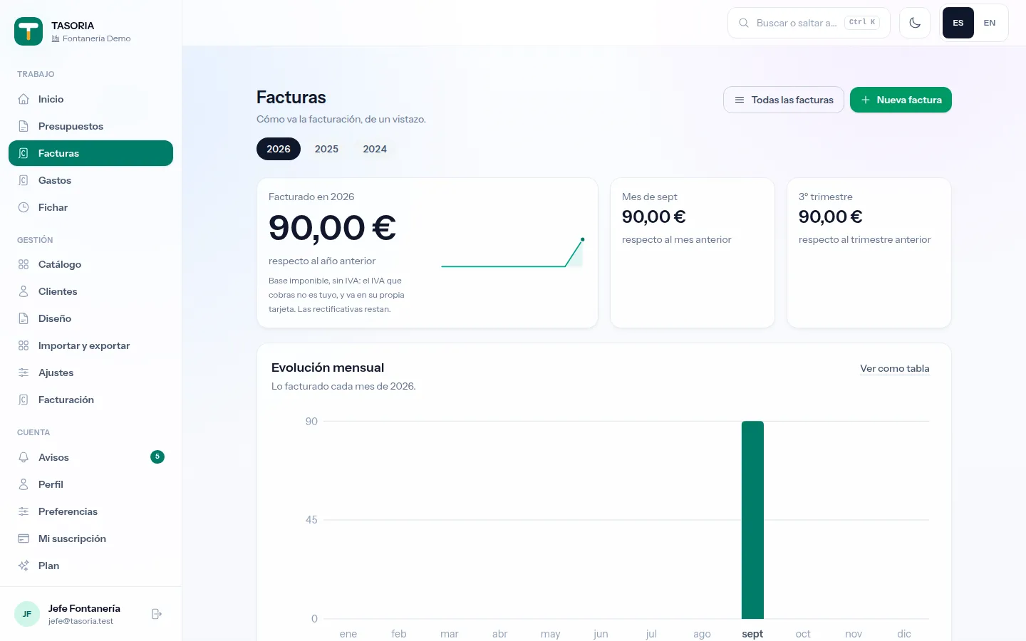This screenshot has width=1026, height=641.
Task: Click the Gastos receipt icon
Action: [x=24, y=180]
